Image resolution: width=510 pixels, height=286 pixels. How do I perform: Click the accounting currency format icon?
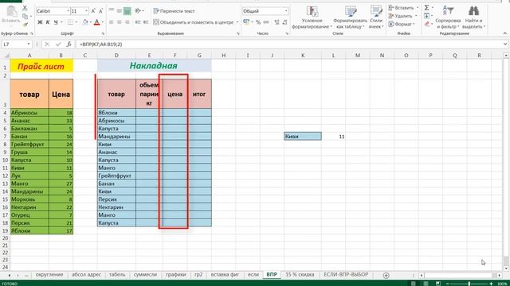point(246,22)
